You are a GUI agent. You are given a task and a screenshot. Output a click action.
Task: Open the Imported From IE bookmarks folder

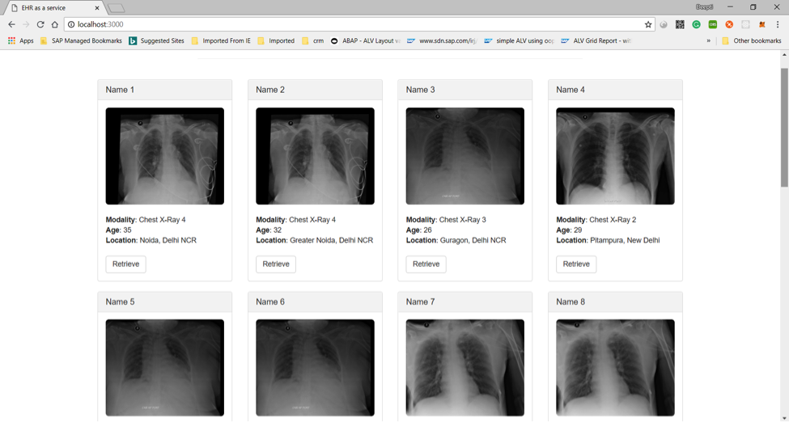pyautogui.click(x=221, y=40)
